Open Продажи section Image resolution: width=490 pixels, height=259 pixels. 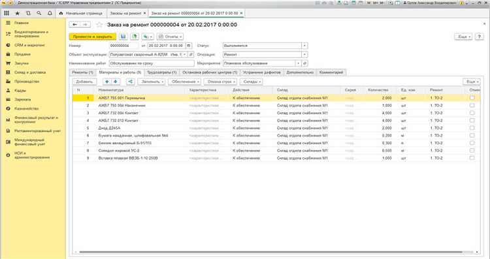[x=22, y=54]
